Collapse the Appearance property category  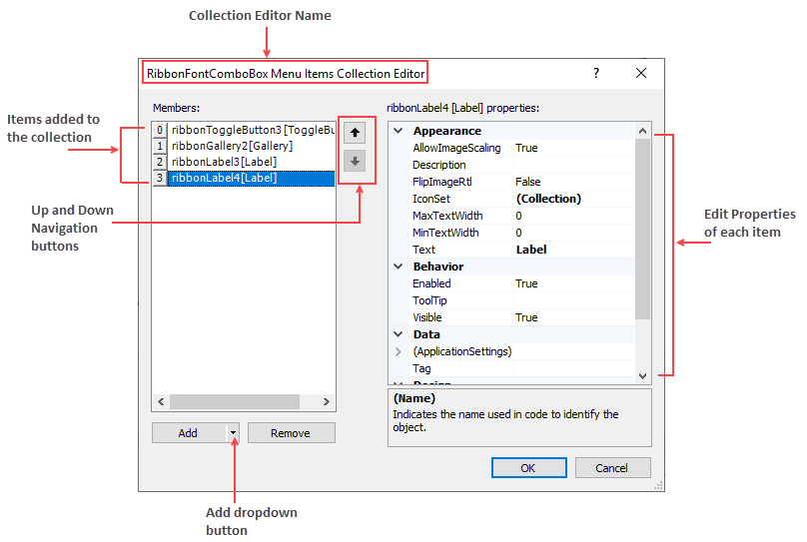398,131
